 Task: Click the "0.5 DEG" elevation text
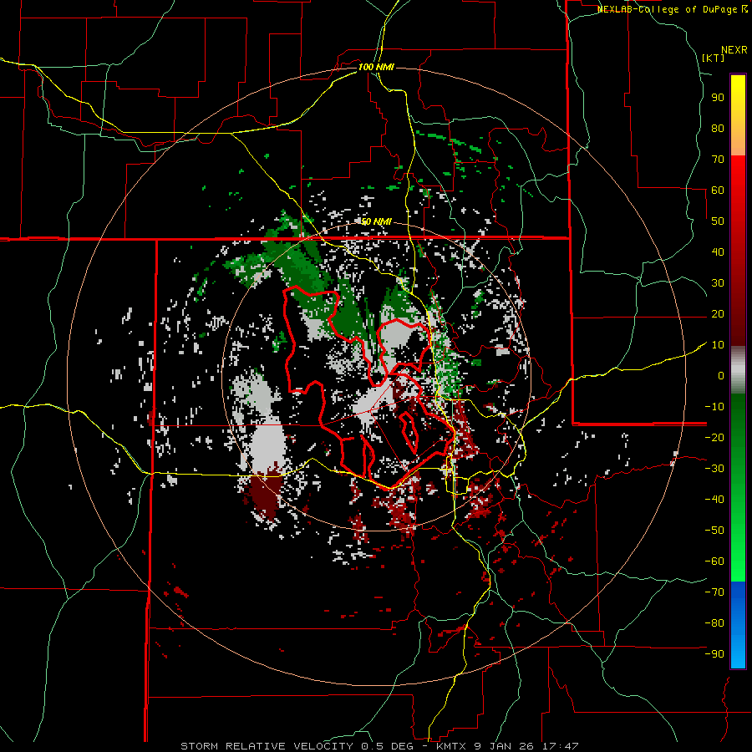(388, 746)
